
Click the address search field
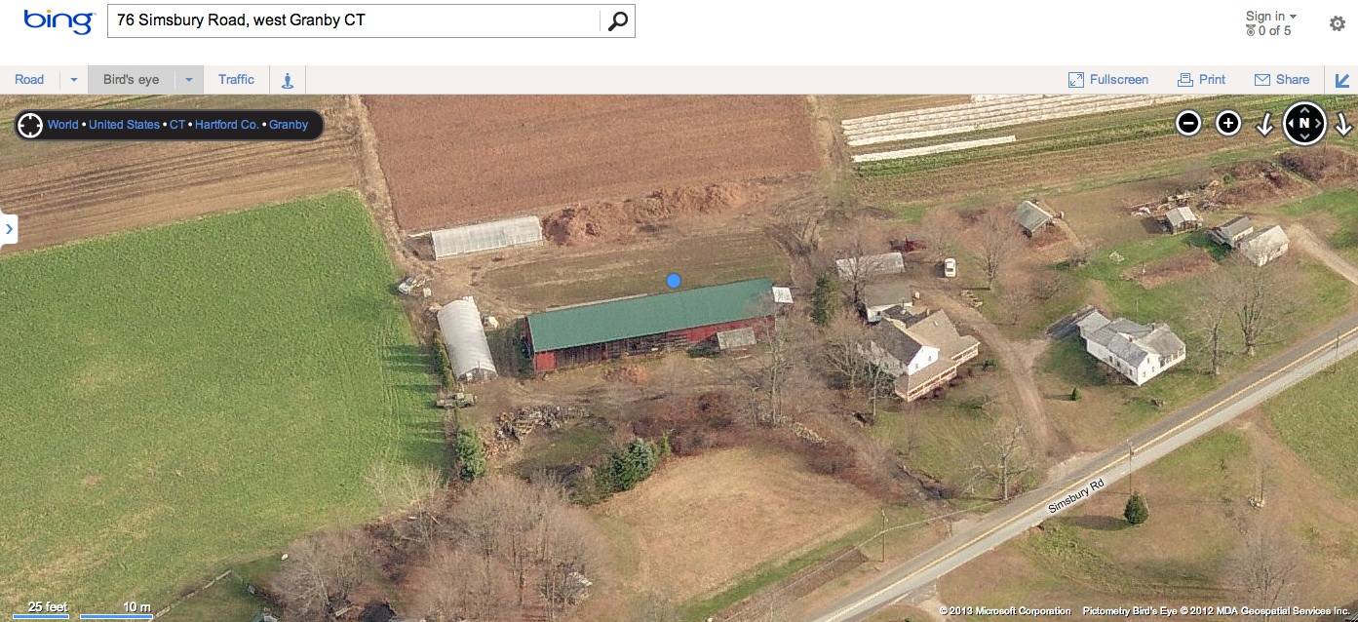click(x=354, y=20)
